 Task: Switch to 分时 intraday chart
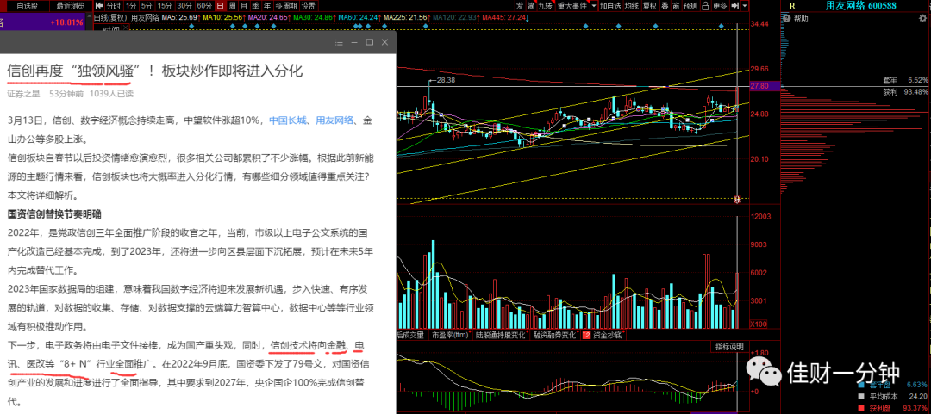114,6
